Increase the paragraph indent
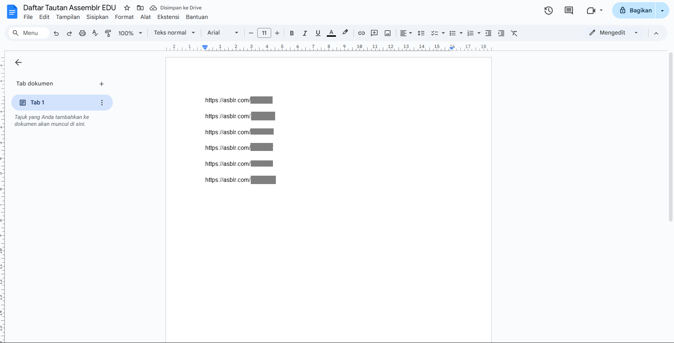 501,33
